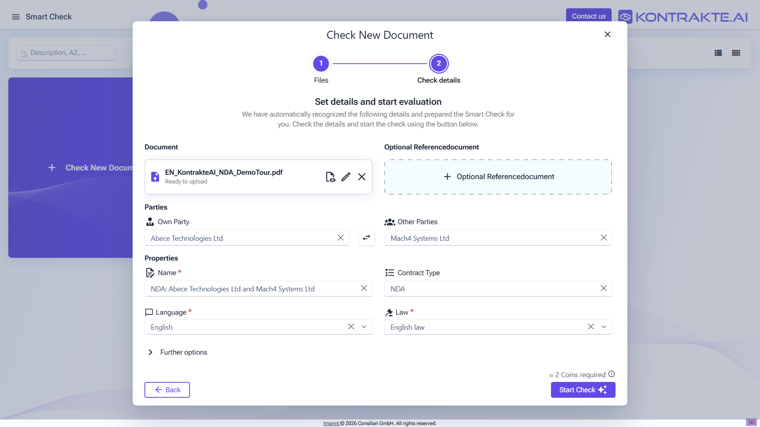Clear the Other Parties field
The image size is (760, 427).
click(x=604, y=238)
